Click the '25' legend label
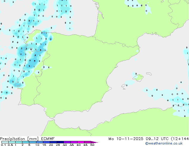189x146 pixels. coord(58,145)
